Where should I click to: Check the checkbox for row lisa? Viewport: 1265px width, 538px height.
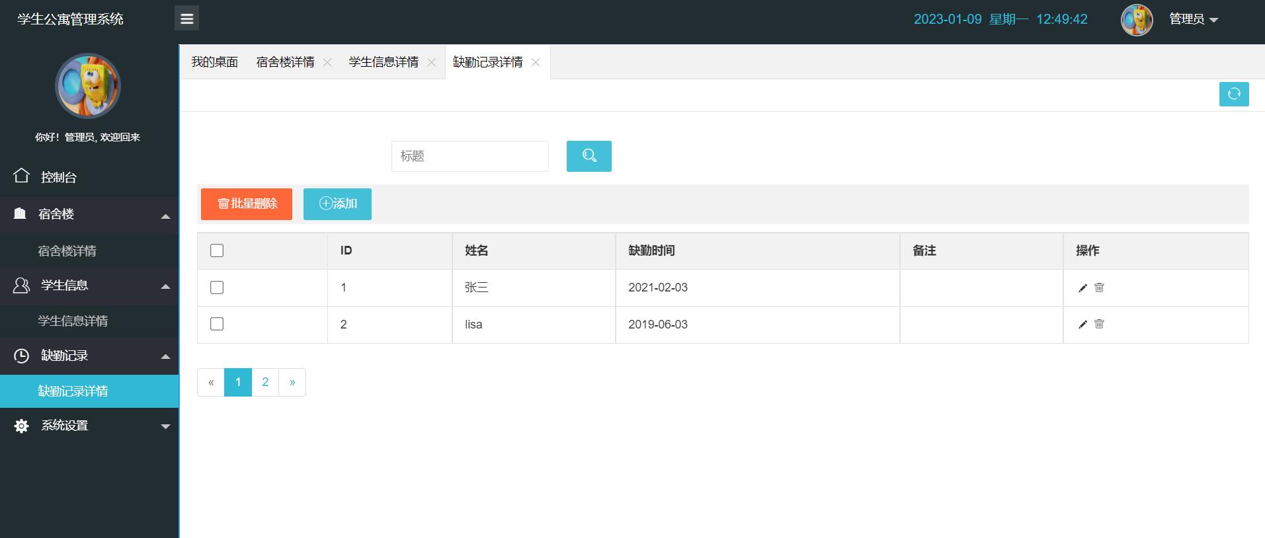pos(217,324)
